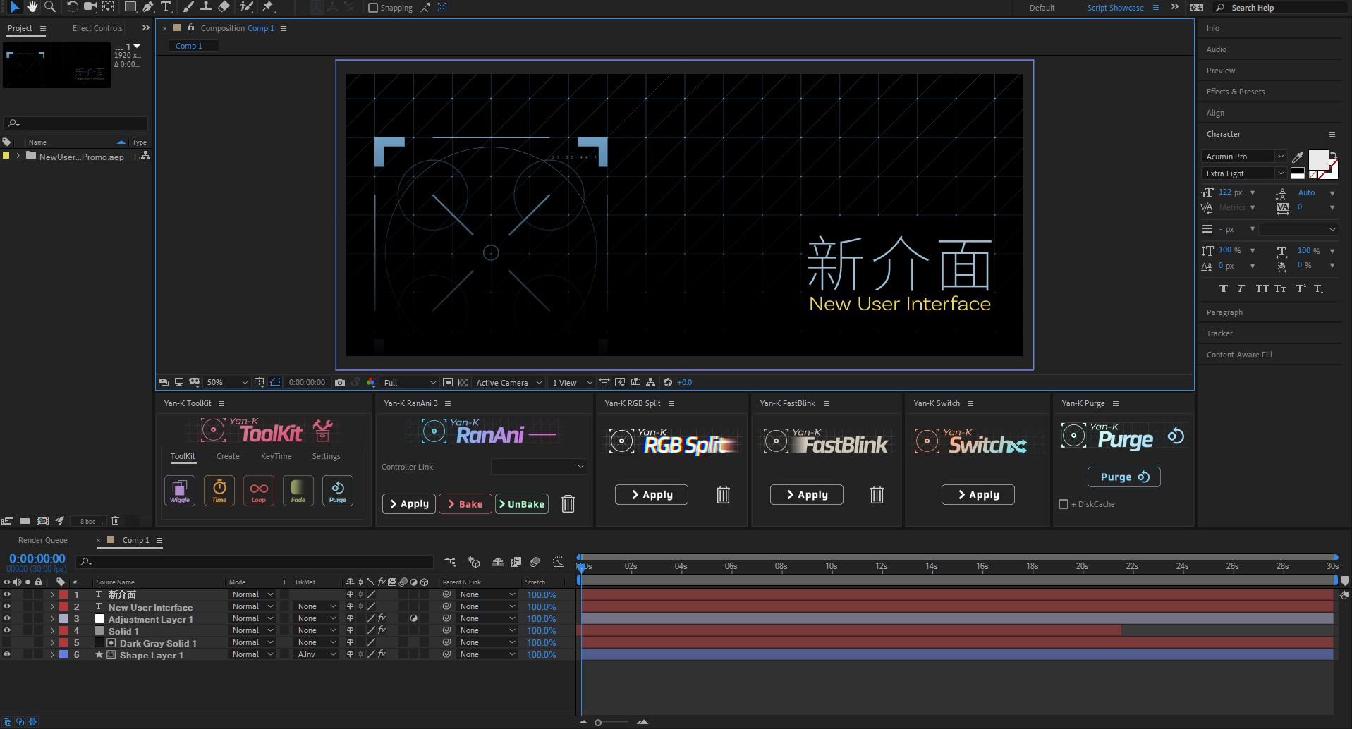Click the Purge icon in the ToolKit row

coord(338,491)
